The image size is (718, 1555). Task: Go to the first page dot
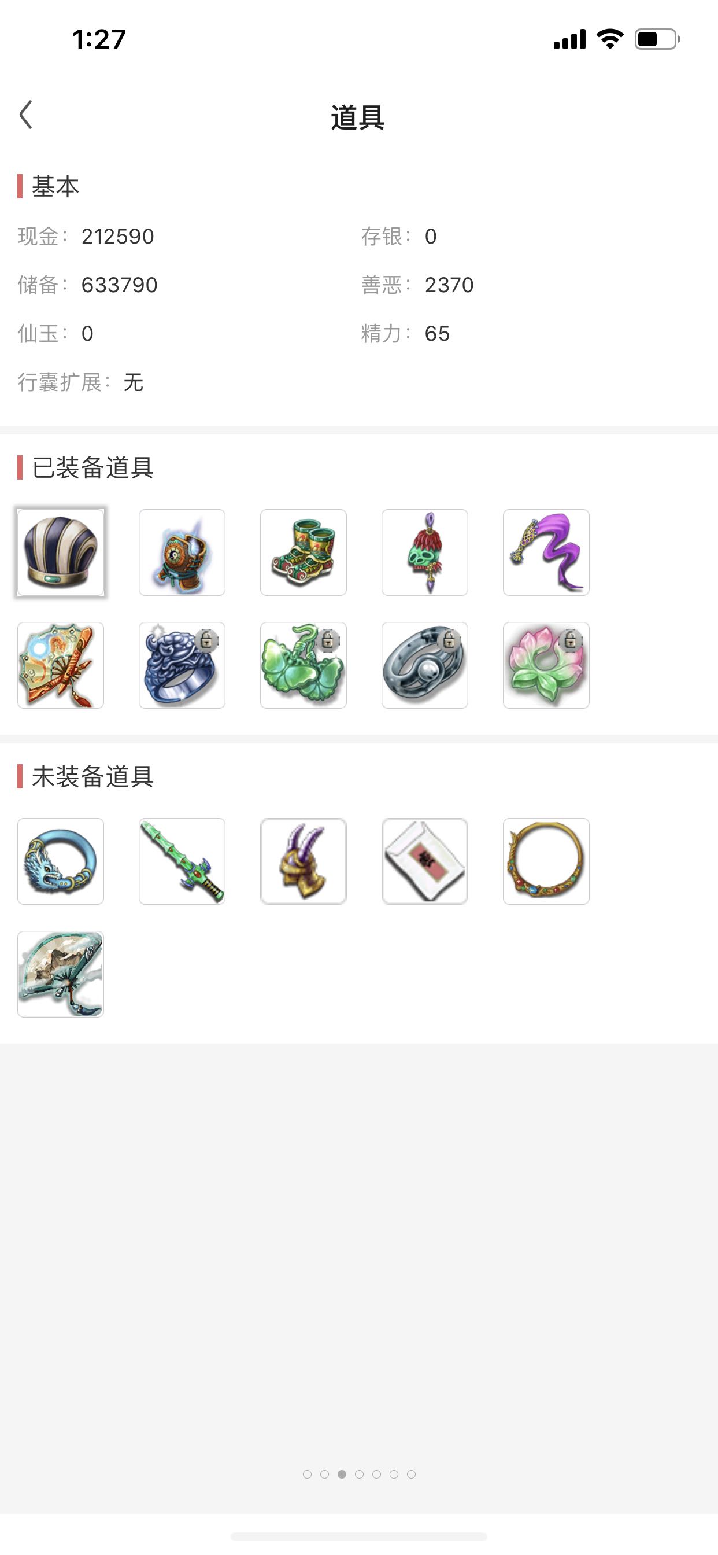[x=307, y=1474]
